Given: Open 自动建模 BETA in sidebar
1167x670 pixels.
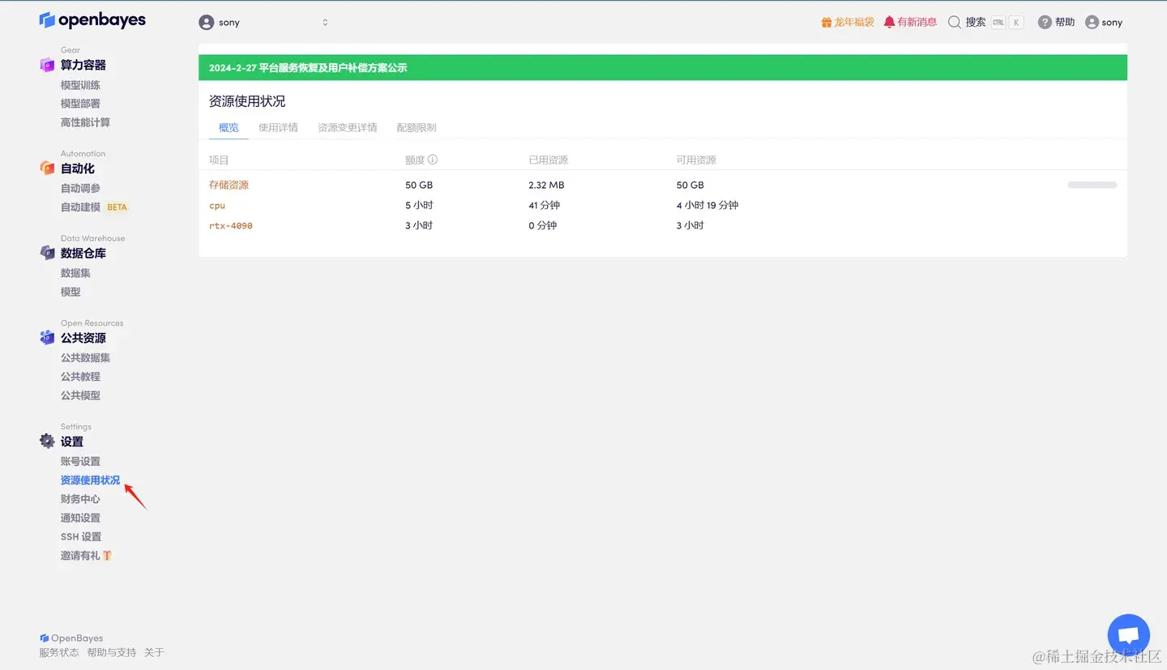Looking at the screenshot, I should 94,207.
